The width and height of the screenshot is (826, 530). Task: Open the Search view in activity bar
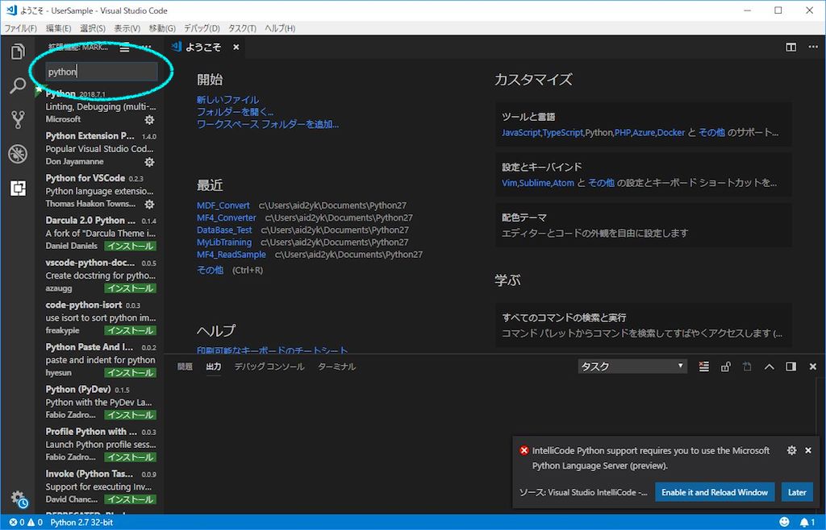click(18, 85)
